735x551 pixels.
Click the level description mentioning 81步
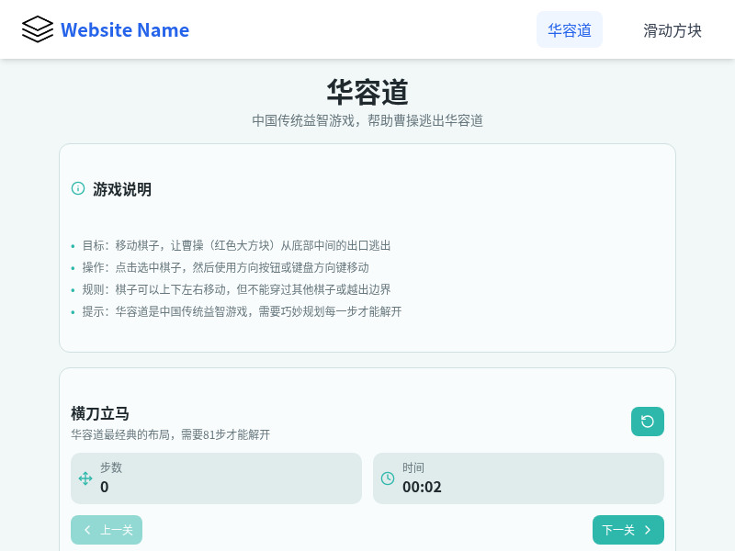click(x=169, y=434)
